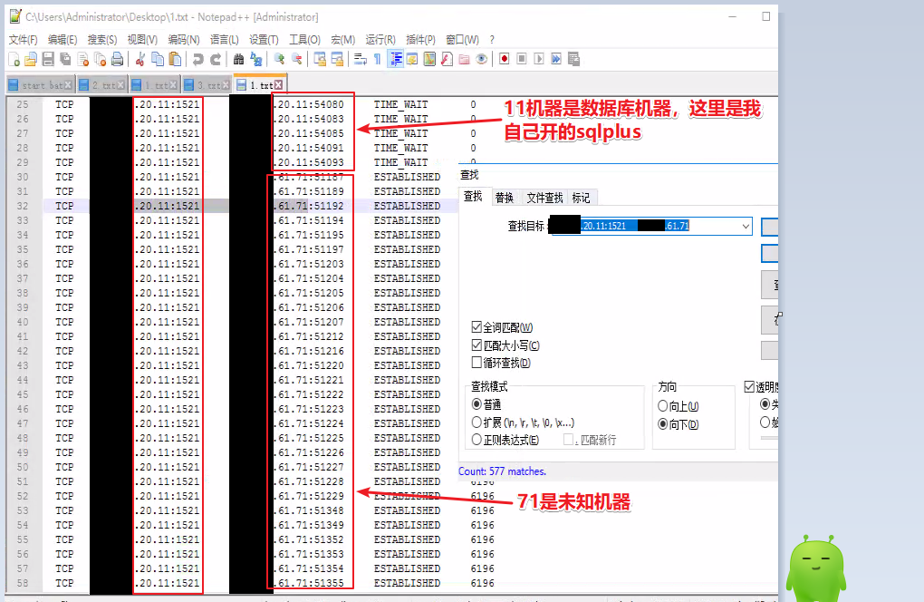Select the 向上 direction radio button

pyautogui.click(x=663, y=406)
